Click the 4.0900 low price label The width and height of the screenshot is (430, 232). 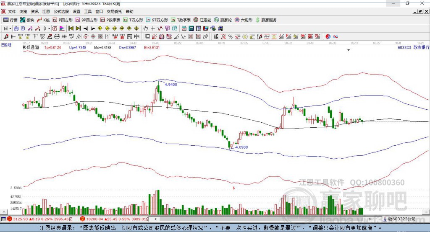pos(241,147)
